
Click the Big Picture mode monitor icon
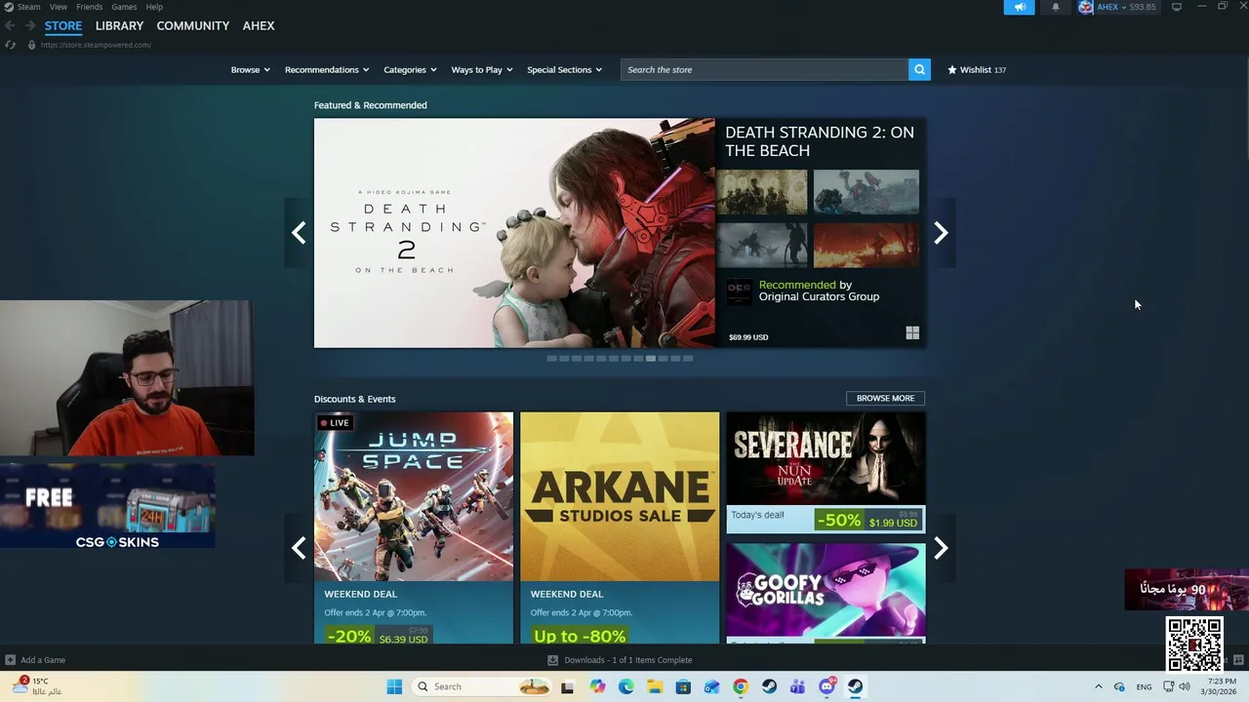tap(1177, 7)
